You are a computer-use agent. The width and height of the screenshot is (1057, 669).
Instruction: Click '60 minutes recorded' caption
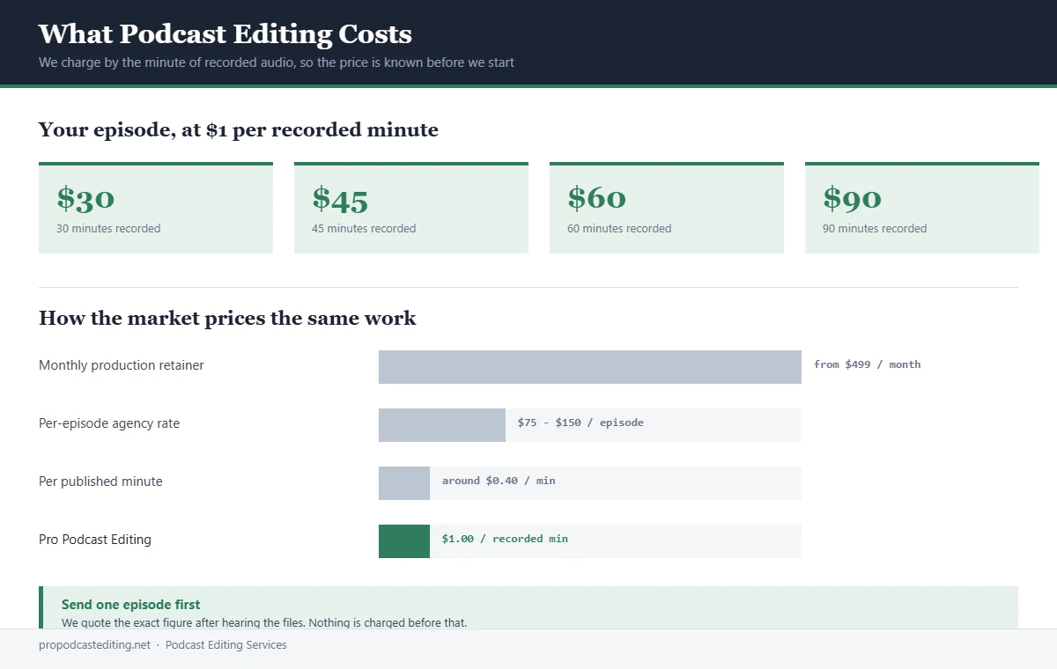click(619, 229)
